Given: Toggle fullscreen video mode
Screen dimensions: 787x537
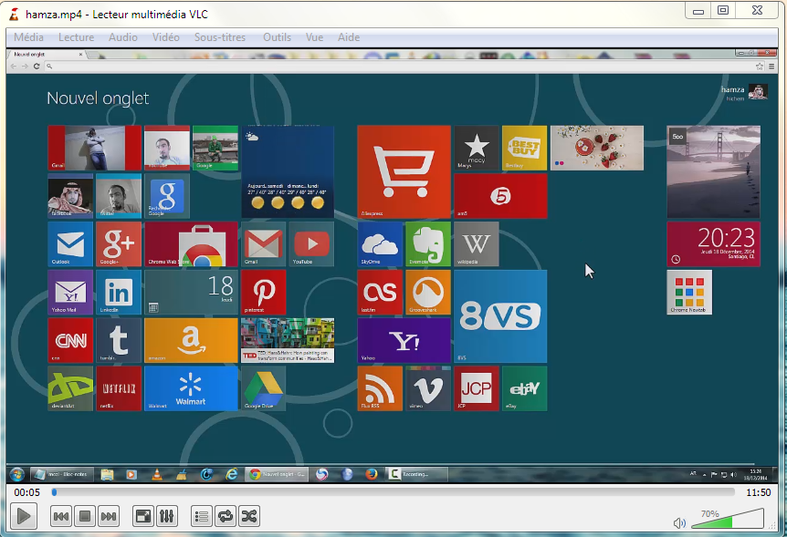Looking at the screenshot, I should [143, 516].
